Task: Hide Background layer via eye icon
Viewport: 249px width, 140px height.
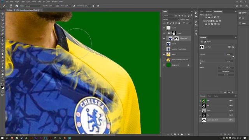Action: pos(164,65)
